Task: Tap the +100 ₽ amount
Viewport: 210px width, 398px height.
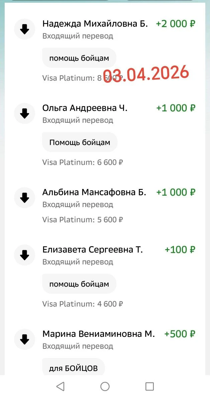Action: coord(180,250)
